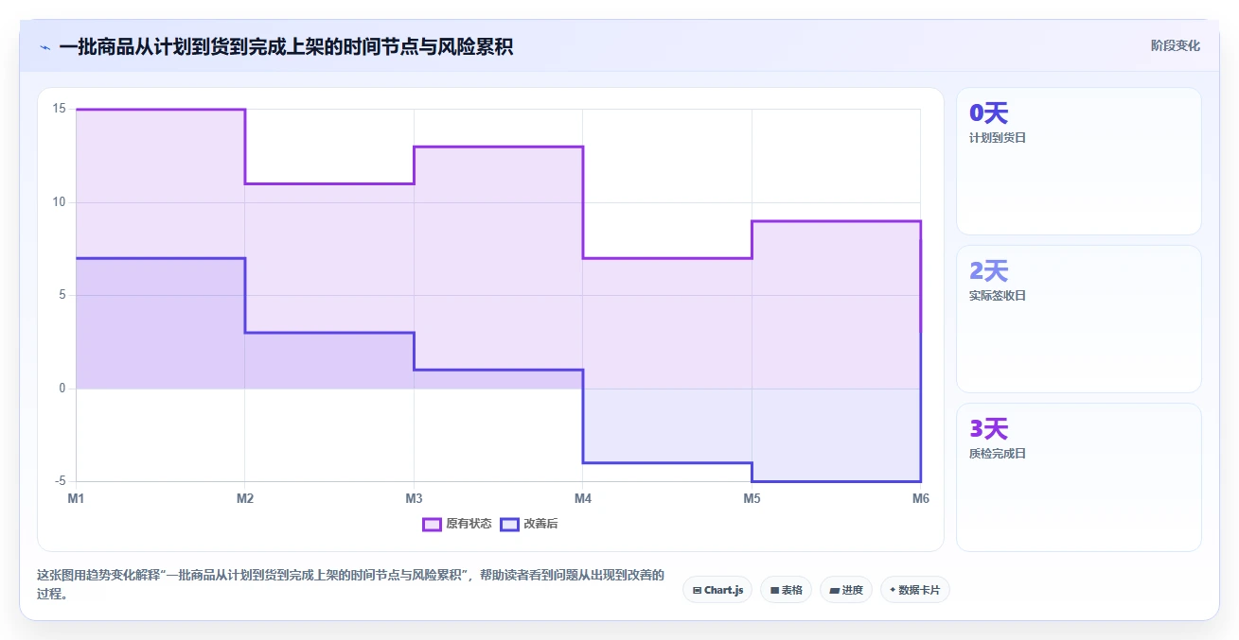1239x640 pixels.
Task: Click the M1 axis label
Action: [x=77, y=498]
